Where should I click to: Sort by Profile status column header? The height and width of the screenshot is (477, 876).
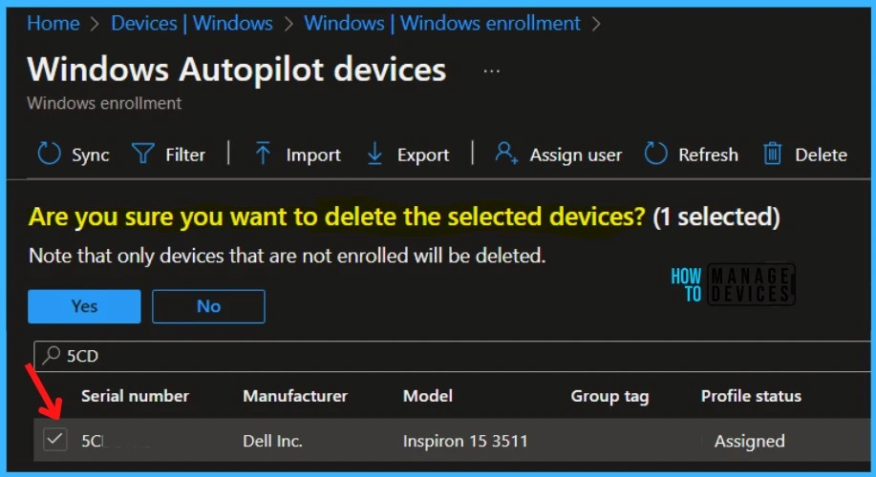coord(751,396)
